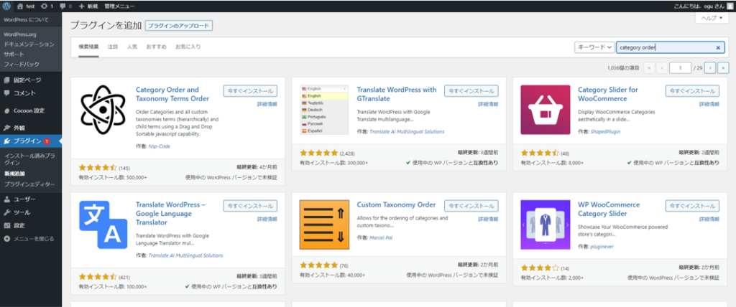Open the キーワード search type dropdown
736x307 pixels.
(x=594, y=47)
